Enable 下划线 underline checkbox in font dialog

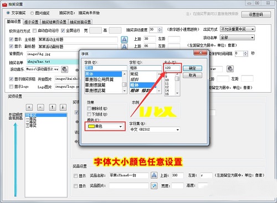pyautogui.click(x=89, y=114)
